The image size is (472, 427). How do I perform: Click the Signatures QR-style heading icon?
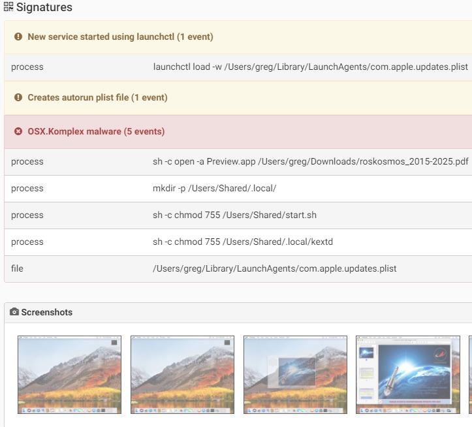(x=8, y=7)
